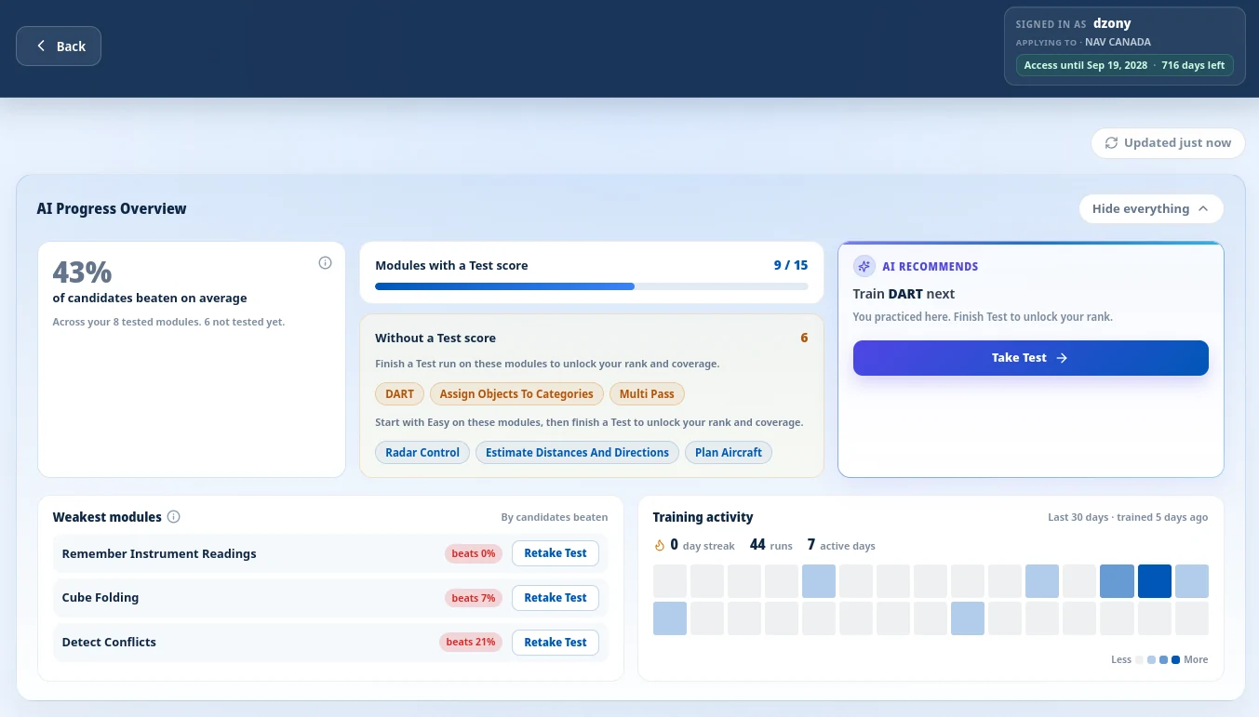
Task: Click the Cube Folding row label
Action: 100,598
